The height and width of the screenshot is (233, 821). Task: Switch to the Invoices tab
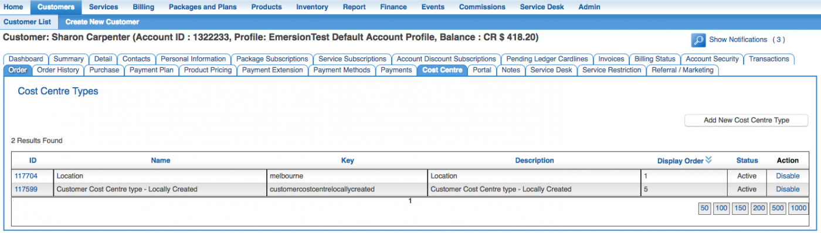[x=611, y=59]
